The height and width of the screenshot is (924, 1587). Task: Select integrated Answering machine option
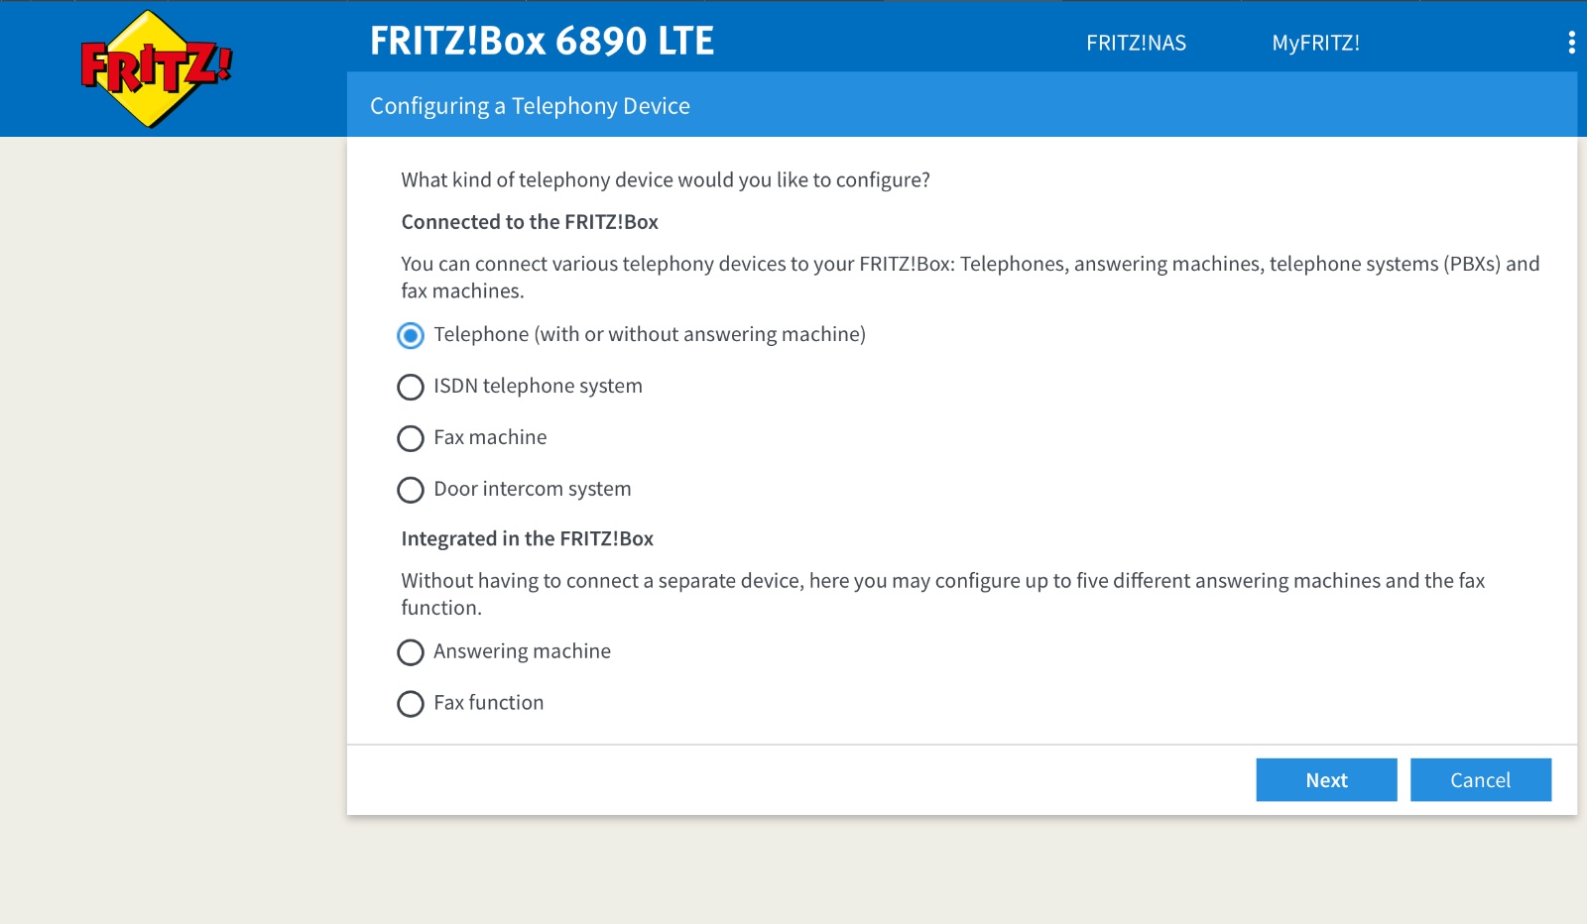(411, 653)
